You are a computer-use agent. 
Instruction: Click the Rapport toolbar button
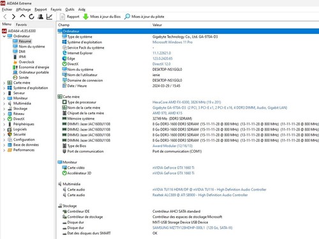pos(70,17)
